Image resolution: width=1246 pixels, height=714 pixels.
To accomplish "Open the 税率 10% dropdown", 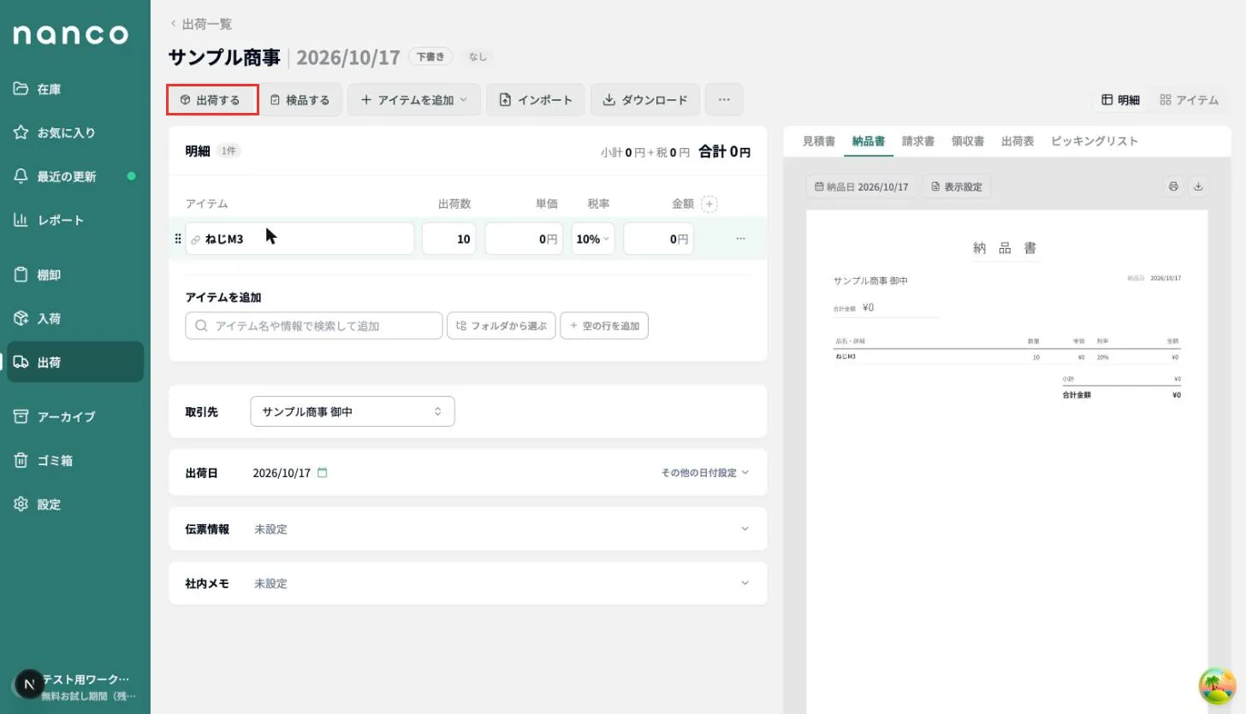I will [x=593, y=239].
